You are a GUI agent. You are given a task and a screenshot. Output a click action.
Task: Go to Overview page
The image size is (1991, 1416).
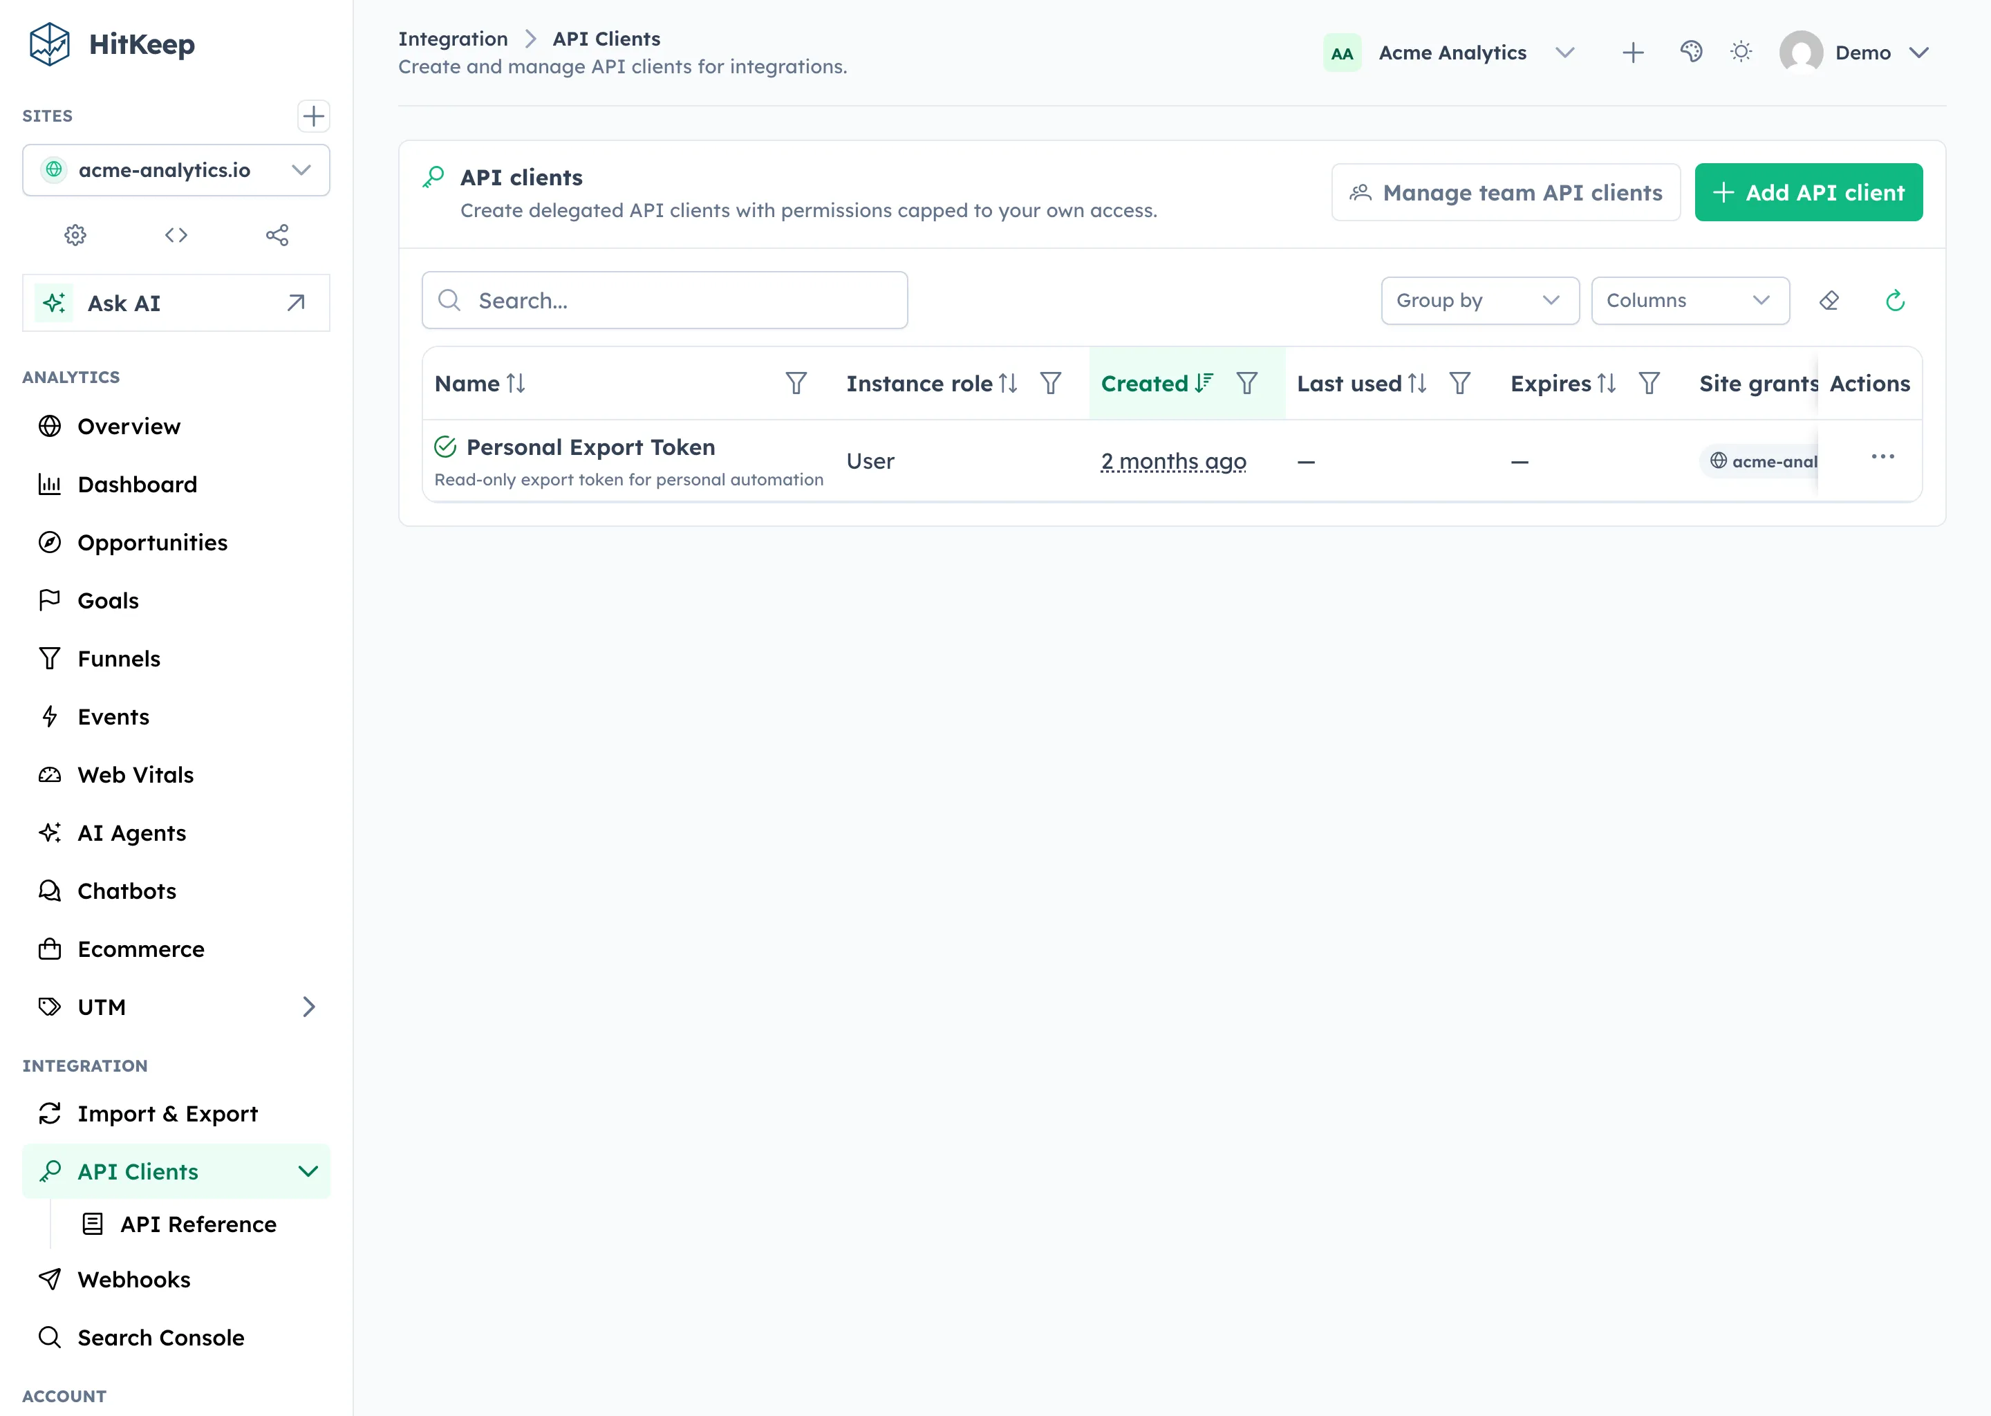coord(176,427)
